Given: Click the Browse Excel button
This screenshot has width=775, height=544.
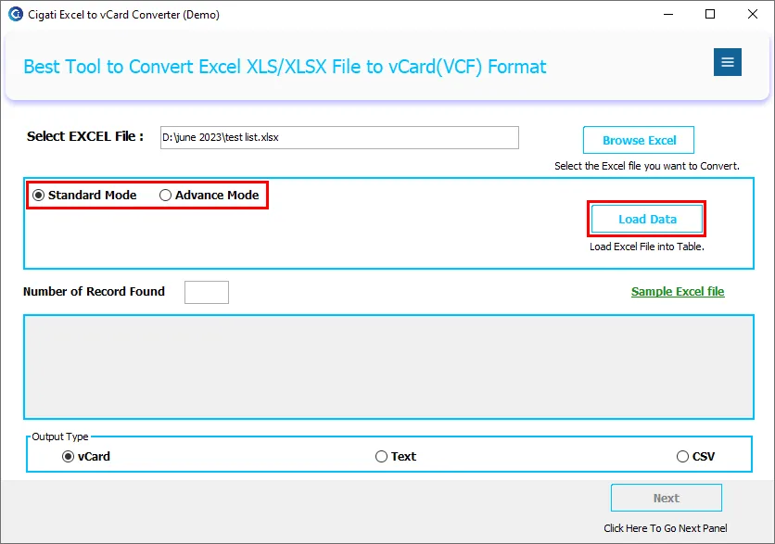Looking at the screenshot, I should coord(639,140).
